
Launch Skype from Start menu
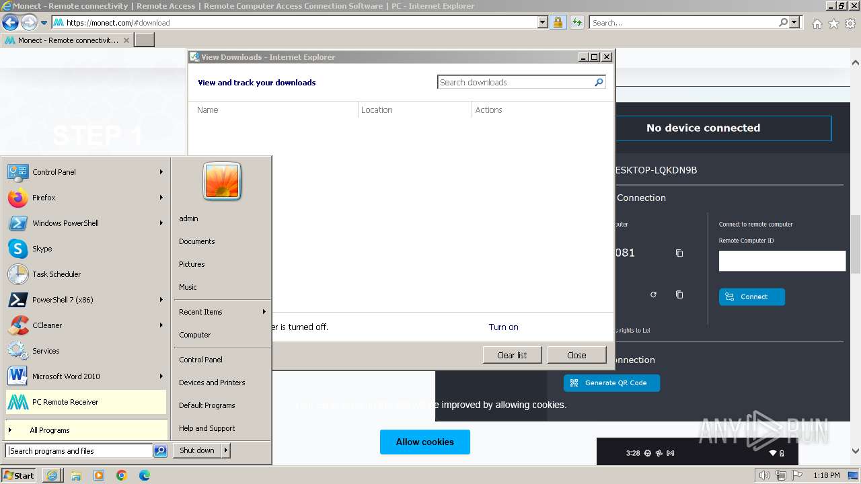(86, 249)
